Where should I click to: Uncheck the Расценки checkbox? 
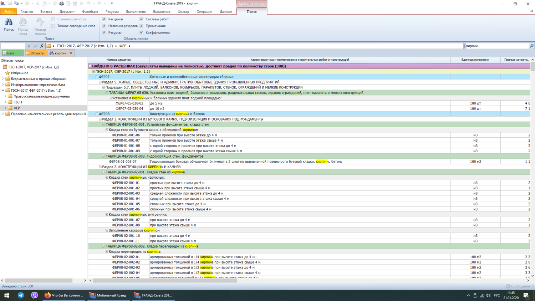(104, 19)
